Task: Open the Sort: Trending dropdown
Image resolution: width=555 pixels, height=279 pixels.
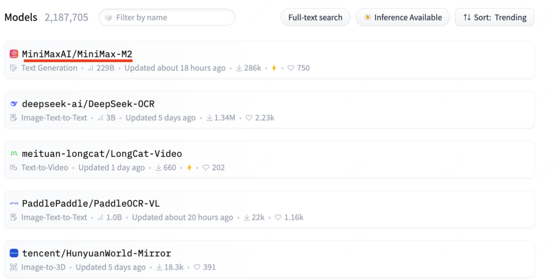Action: [x=494, y=17]
